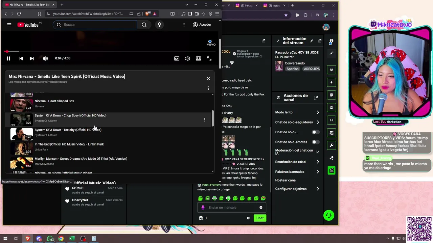Bookmark this page in Brave
Image resolution: width=433 pixels, height=243 pixels.
39,14
